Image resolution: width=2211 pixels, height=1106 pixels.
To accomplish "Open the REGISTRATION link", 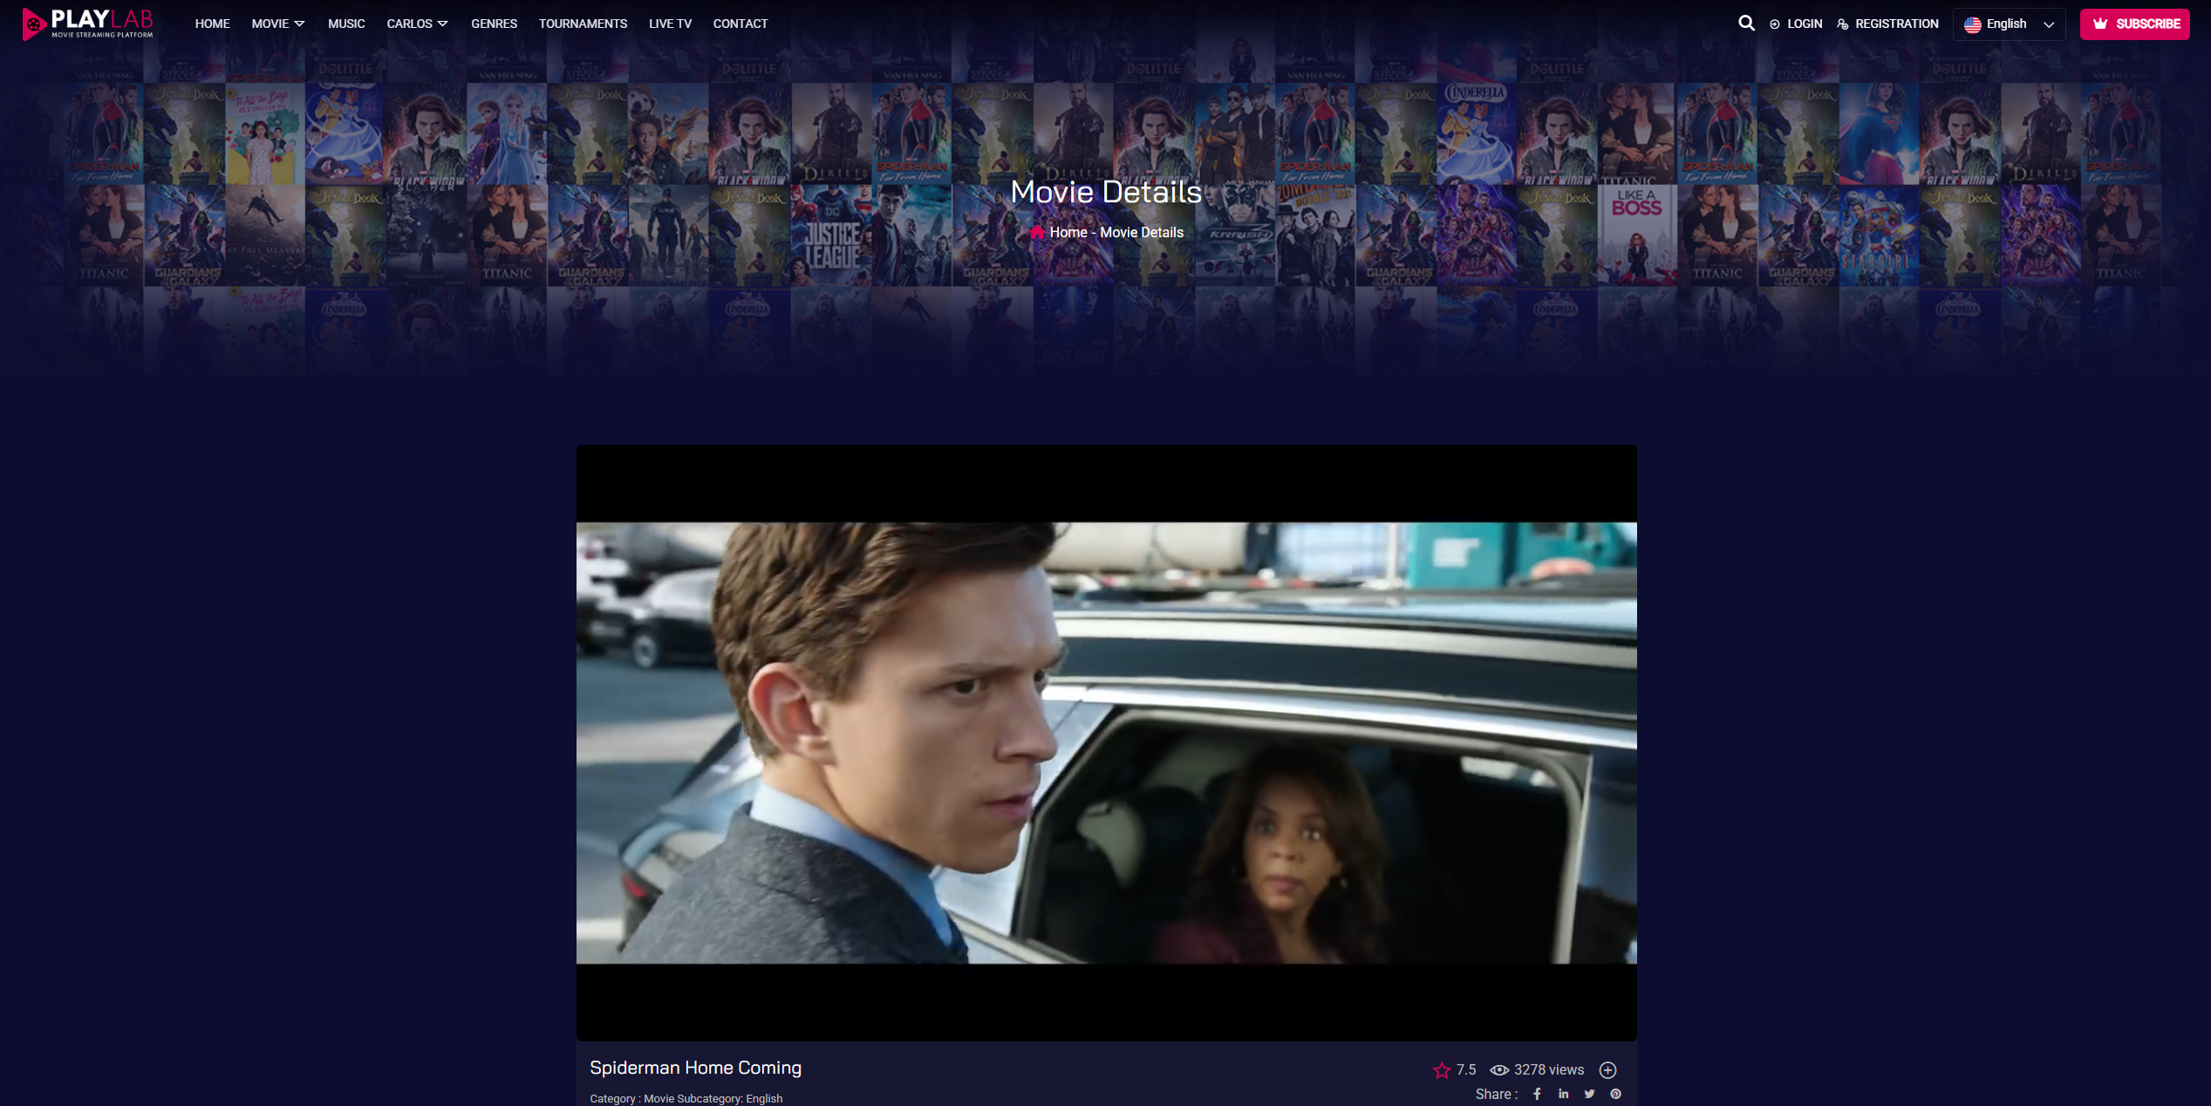I will coord(1887,24).
